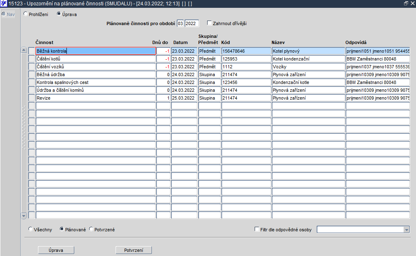416x256 pixels.
Task: Click the month field showing 03
Action: (180, 23)
